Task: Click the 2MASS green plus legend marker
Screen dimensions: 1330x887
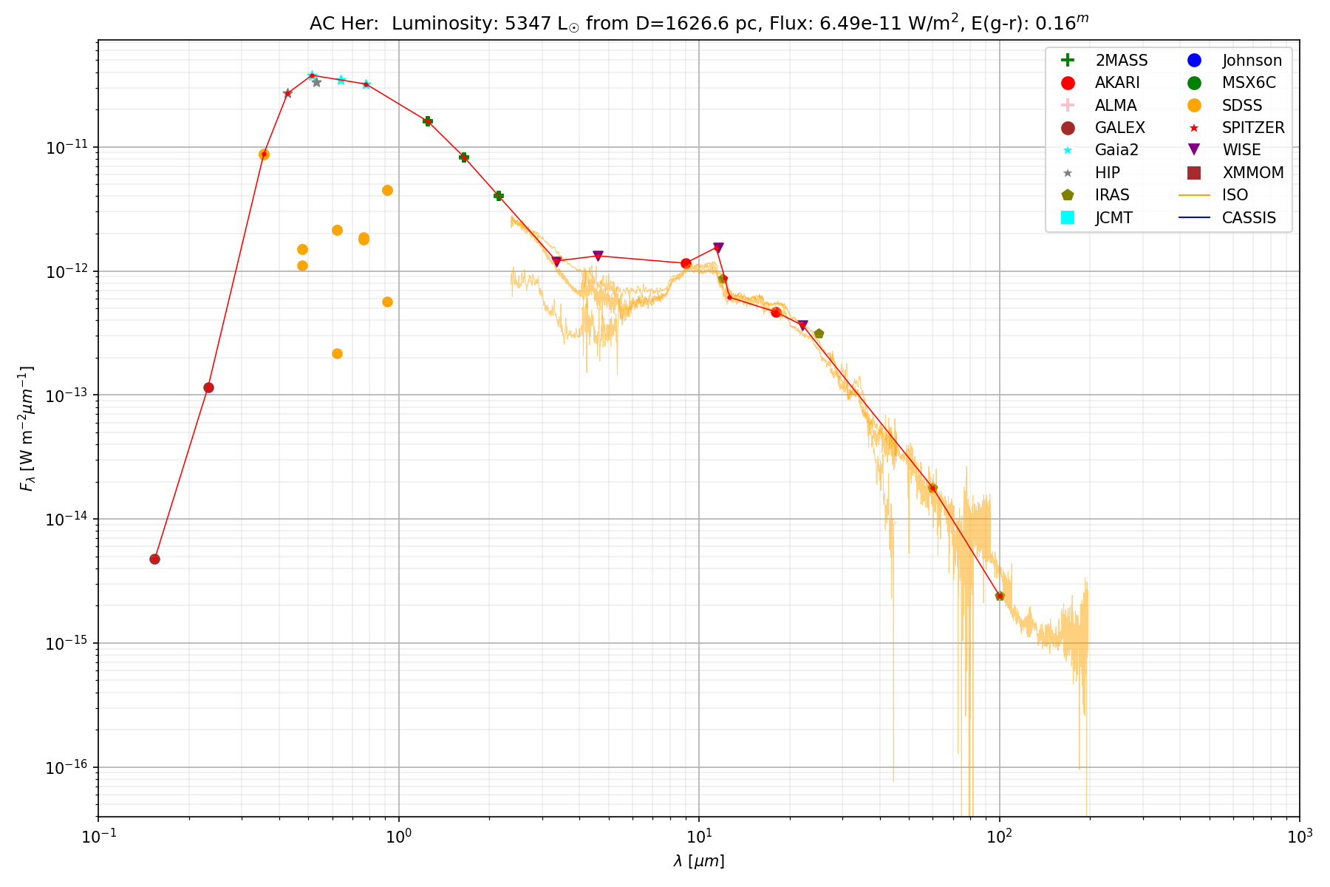Action: click(x=1067, y=61)
